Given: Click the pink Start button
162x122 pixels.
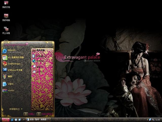Looking at the screenshot, I should pos(6,120).
